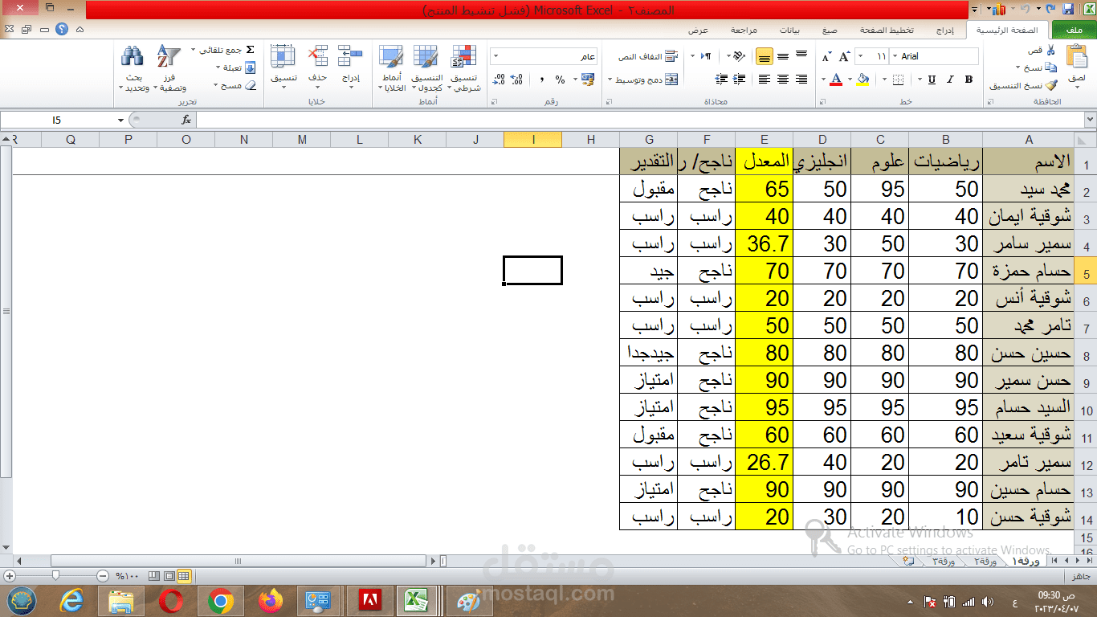Decrease font size with the small A

[x=826, y=57]
